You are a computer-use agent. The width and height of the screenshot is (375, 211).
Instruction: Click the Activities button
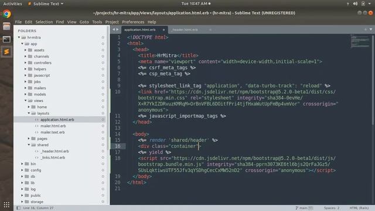click(12, 4)
